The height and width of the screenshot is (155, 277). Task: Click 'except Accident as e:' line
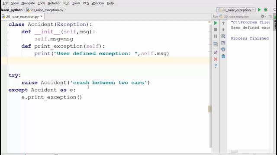coord(42,90)
